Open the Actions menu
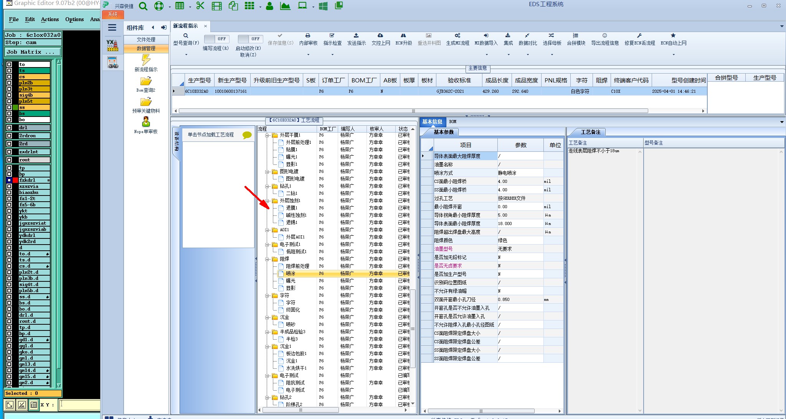786x419 pixels. pyautogui.click(x=50, y=19)
